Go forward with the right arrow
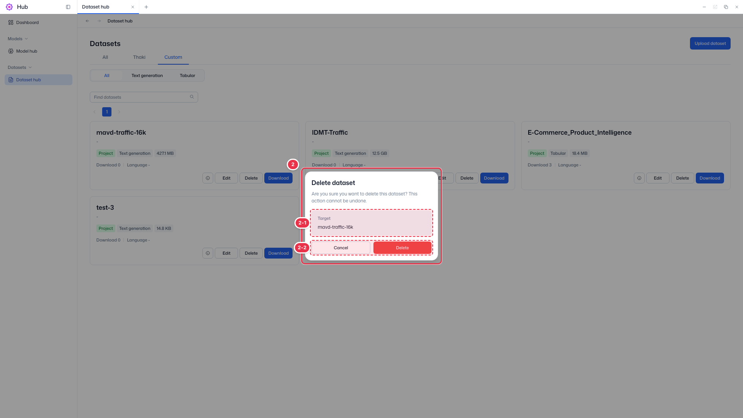Image resolution: width=743 pixels, height=418 pixels. [x=99, y=21]
